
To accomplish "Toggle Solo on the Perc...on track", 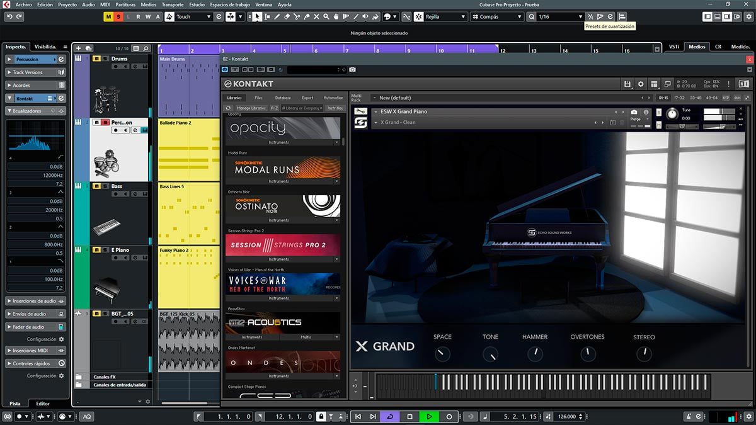I will pyautogui.click(x=104, y=123).
